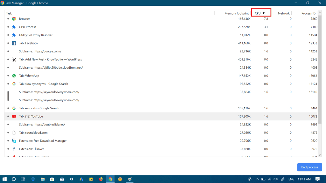Click the puzzle icon beside GPU Process
326x183 pixels.
[x=14, y=27]
